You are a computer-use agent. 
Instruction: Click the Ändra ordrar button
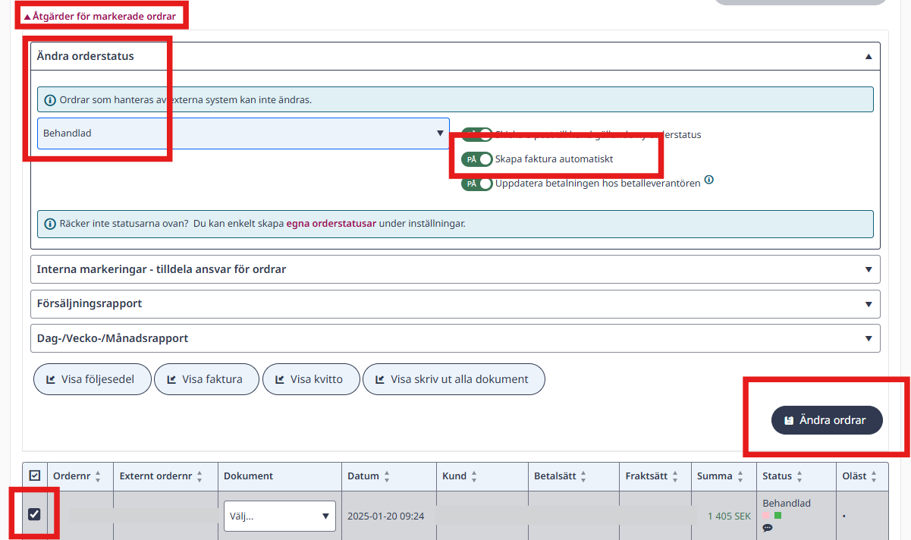tap(827, 420)
